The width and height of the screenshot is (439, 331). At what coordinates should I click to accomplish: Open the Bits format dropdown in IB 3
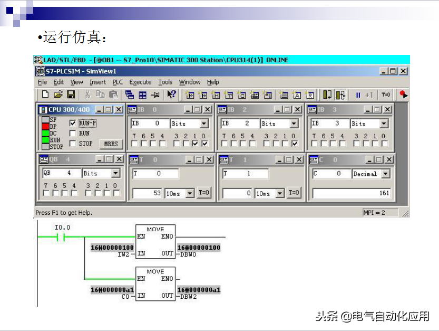tap(384, 124)
